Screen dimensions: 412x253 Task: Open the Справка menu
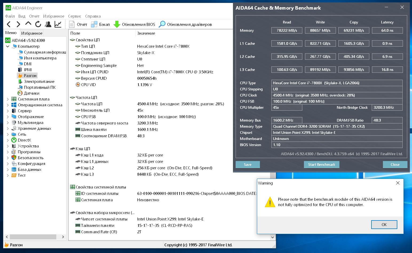(93, 16)
